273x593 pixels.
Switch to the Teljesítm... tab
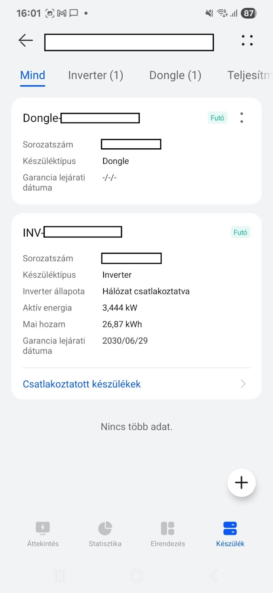[x=249, y=75]
